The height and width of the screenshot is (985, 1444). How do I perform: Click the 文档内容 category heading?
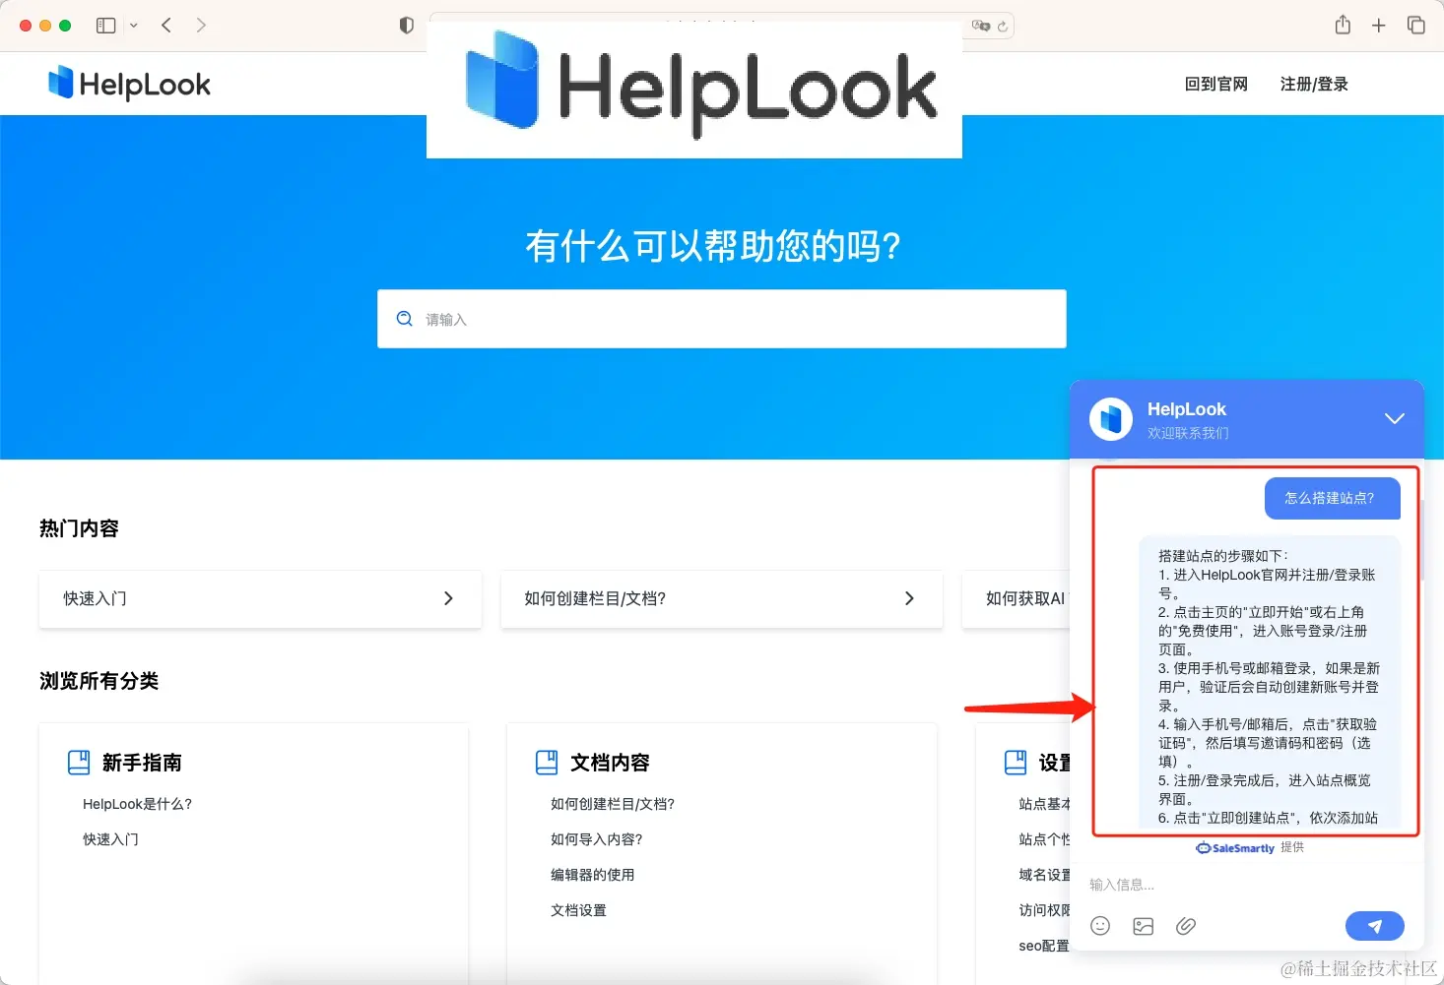click(x=610, y=763)
